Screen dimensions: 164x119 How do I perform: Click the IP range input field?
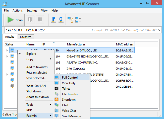point(48,30)
